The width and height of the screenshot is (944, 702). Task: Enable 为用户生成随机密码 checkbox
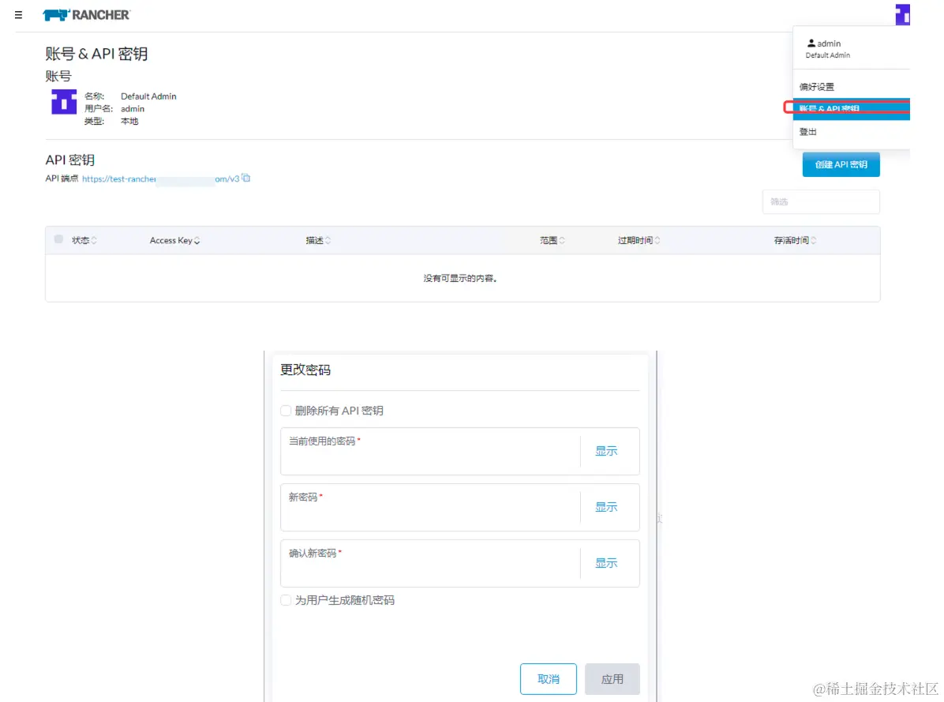286,600
